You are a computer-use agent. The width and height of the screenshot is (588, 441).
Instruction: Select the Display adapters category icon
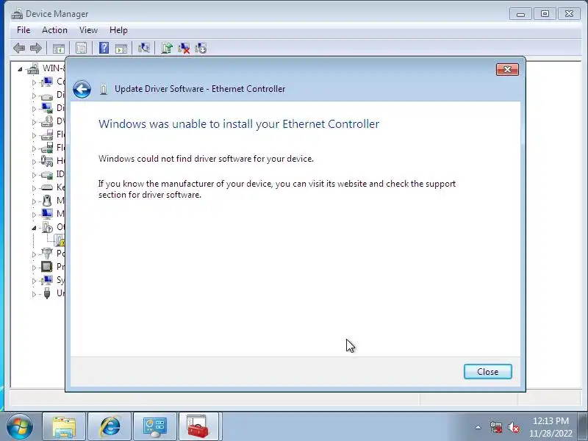pos(47,108)
